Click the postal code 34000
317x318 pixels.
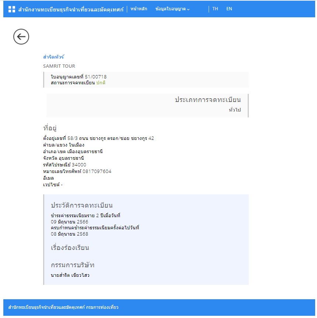click(79, 165)
